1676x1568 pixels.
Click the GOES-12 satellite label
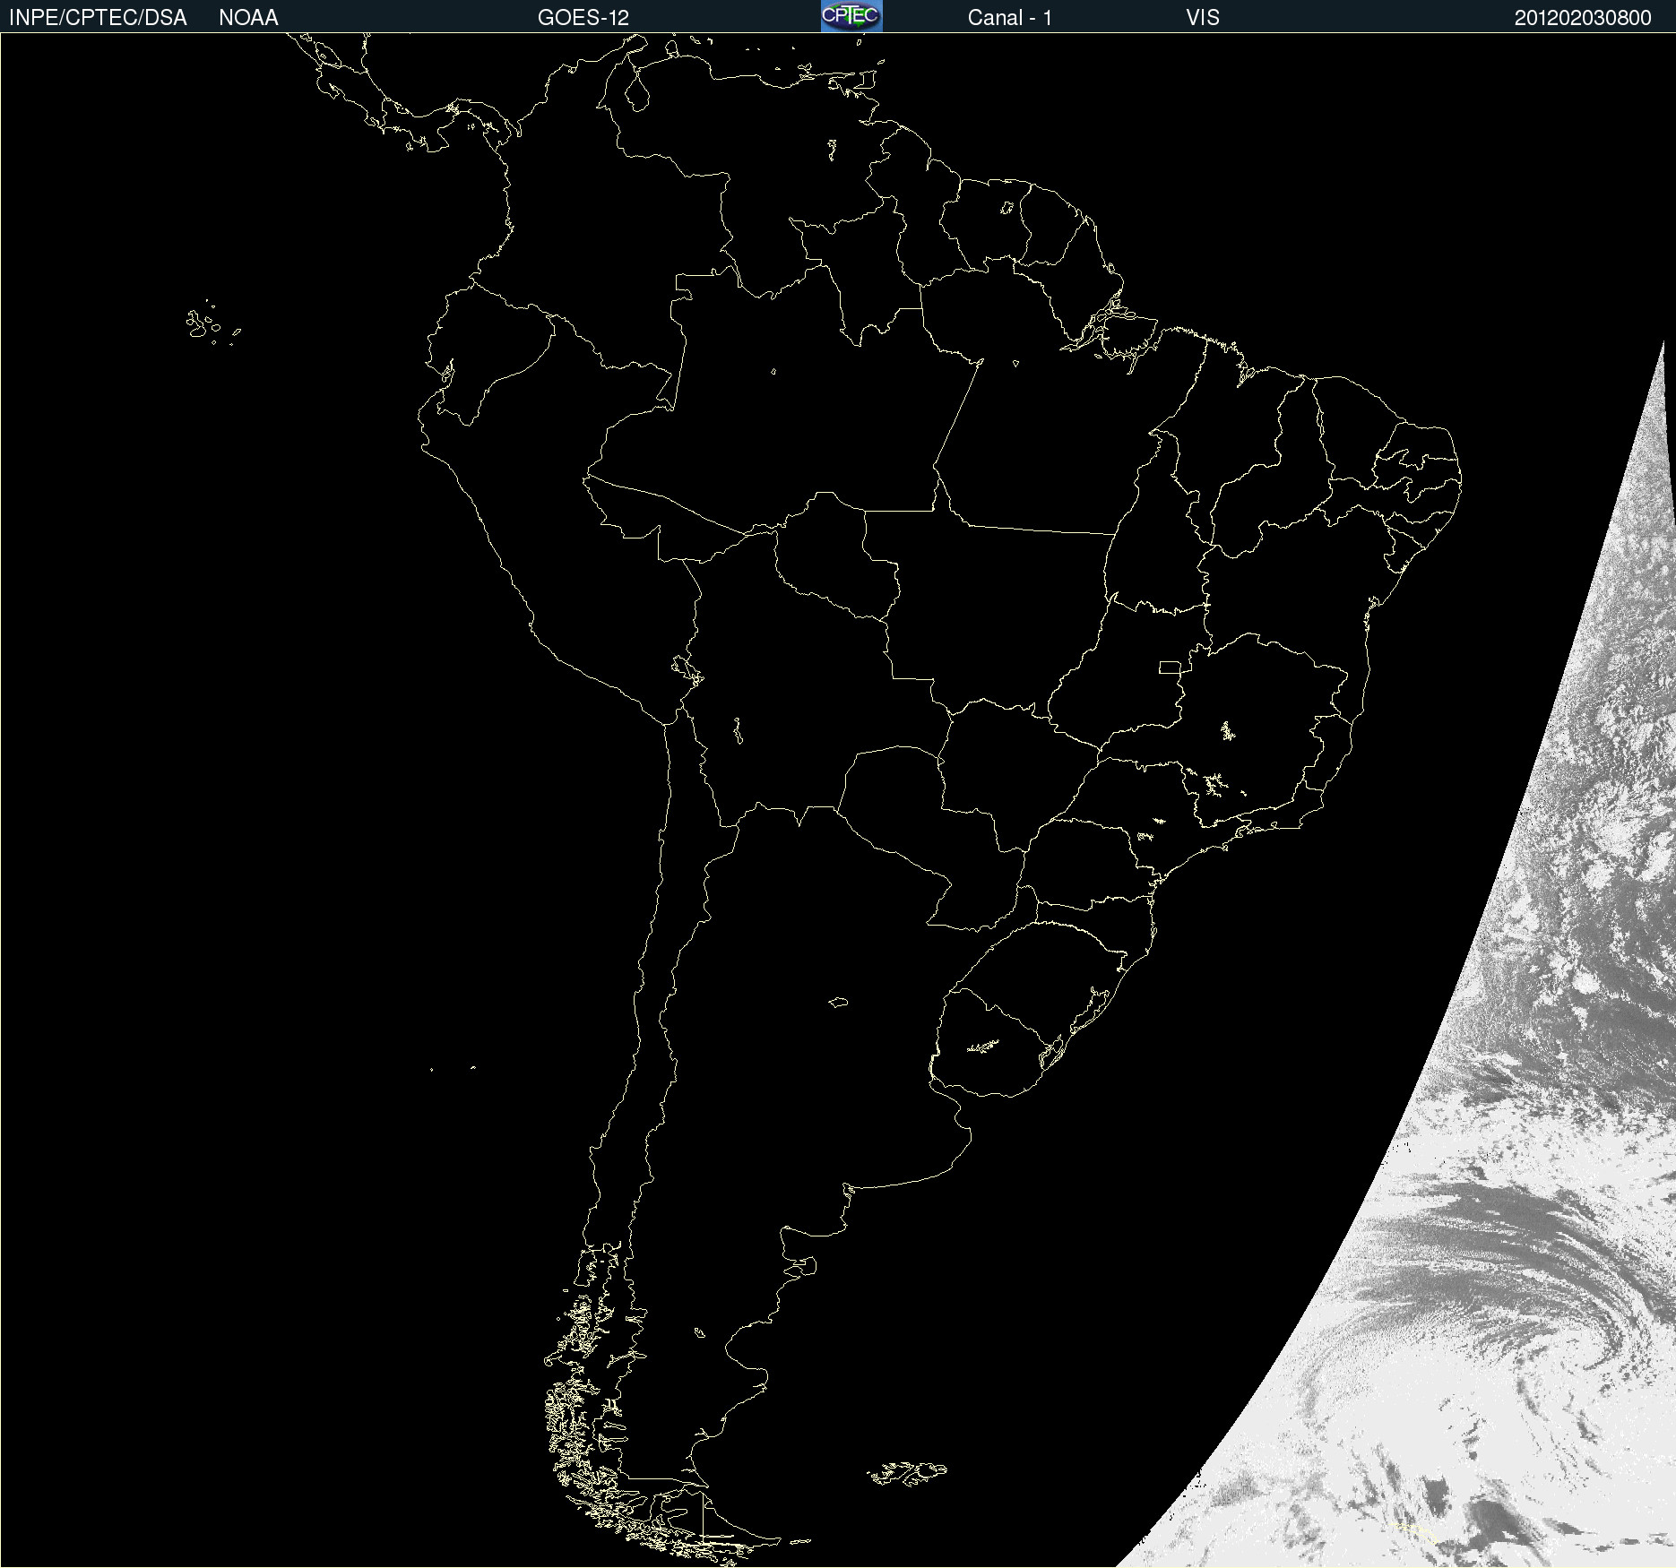(583, 18)
